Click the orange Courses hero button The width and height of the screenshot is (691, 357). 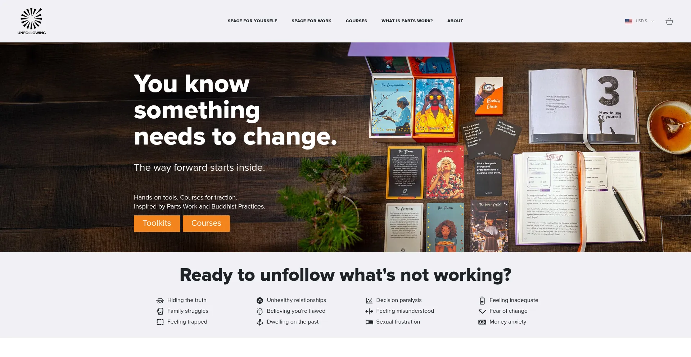coord(206,224)
